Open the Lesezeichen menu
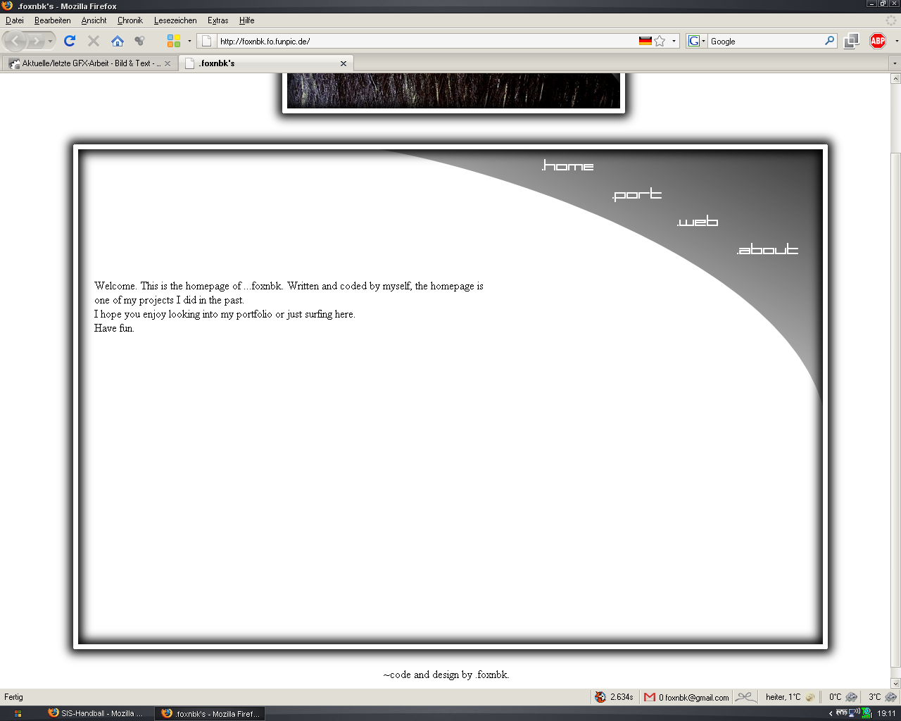The height and width of the screenshot is (721, 901). coord(175,20)
